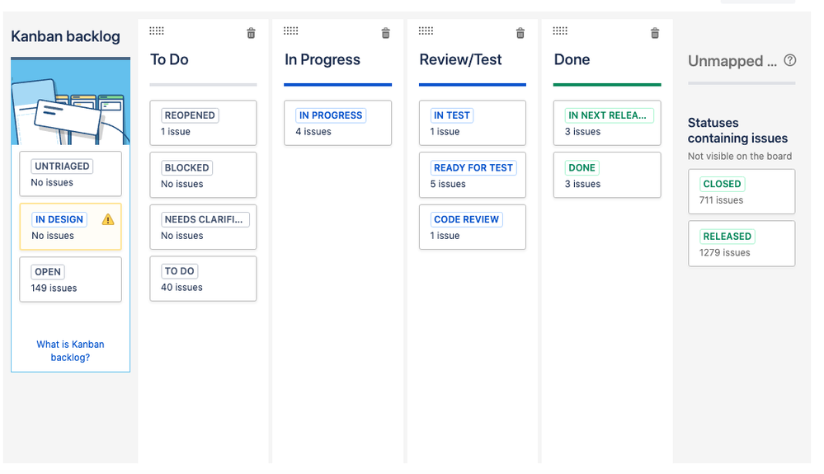
Task: Click the Unmapped column heading text
Action: pos(732,61)
